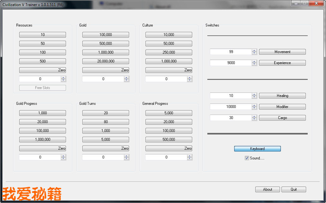Open the About dialog
Viewport: 326px width, 203px height.
[267, 189]
